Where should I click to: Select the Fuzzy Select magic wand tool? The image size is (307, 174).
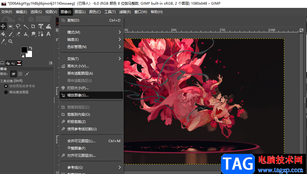[26, 26]
